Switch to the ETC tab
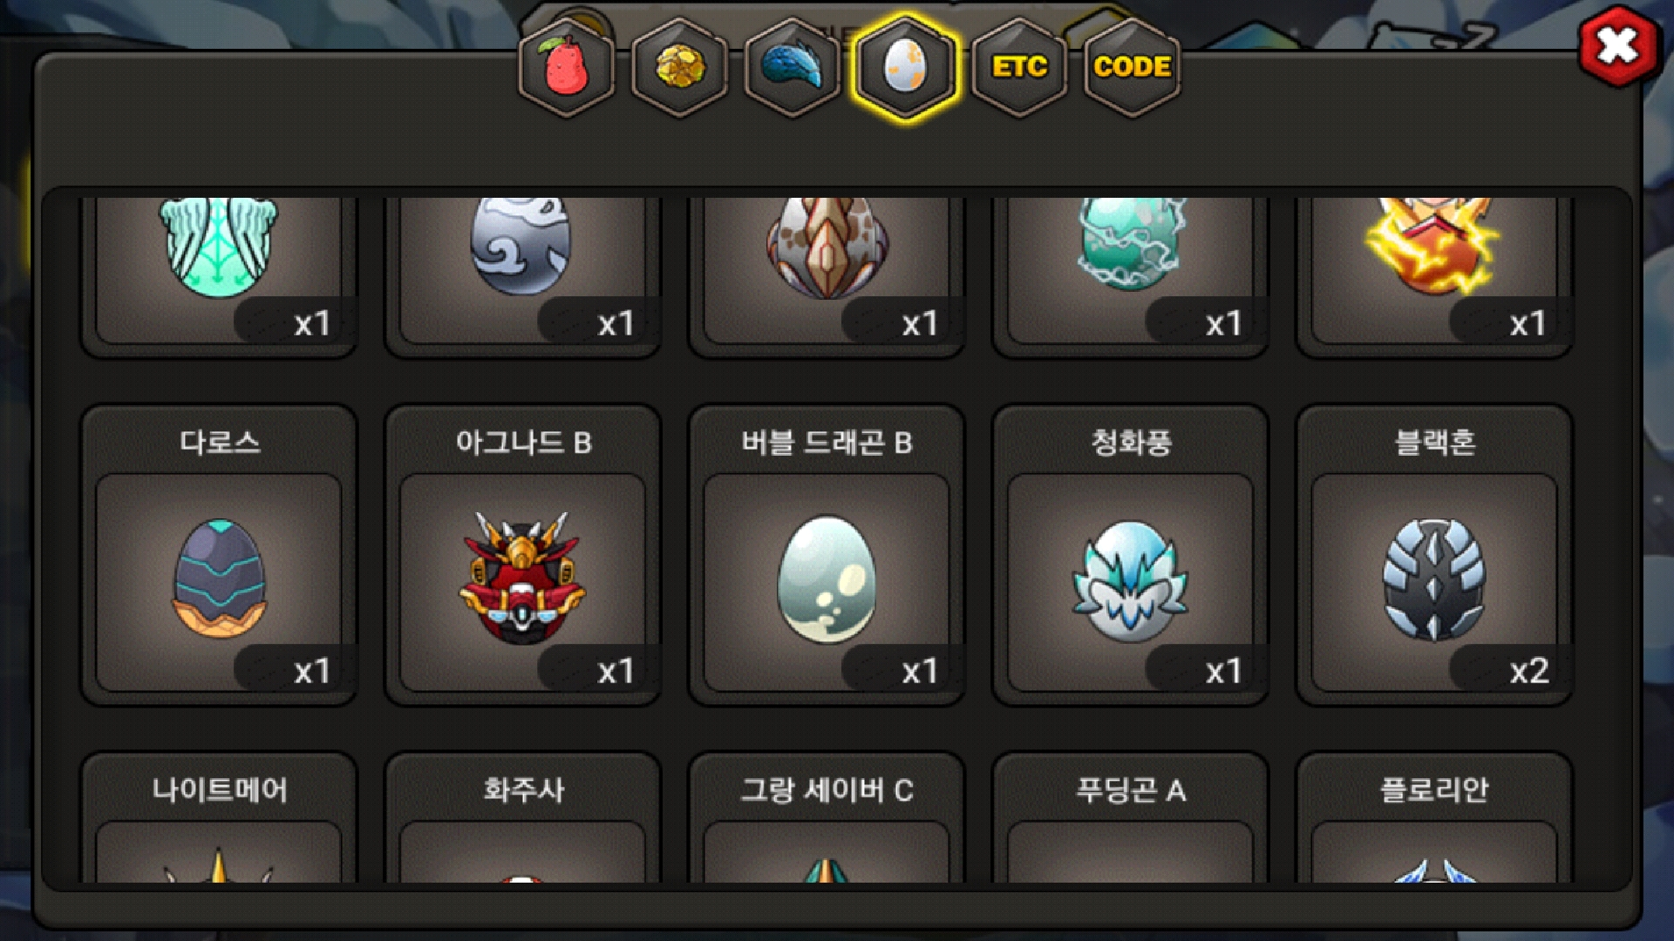1674x941 pixels. click(1019, 67)
